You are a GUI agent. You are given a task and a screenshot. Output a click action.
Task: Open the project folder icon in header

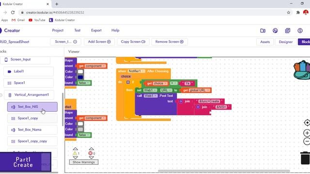pyautogui.click(x=263, y=30)
